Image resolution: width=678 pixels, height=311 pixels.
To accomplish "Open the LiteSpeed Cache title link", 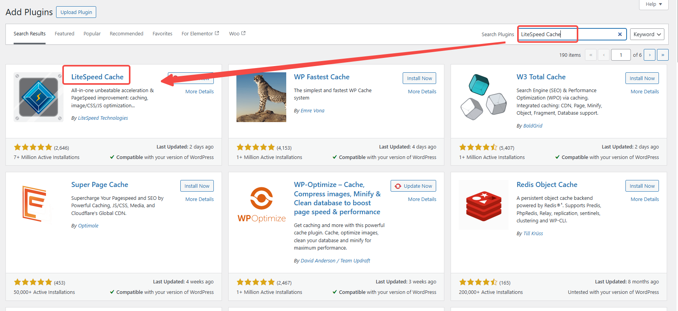I will point(97,77).
